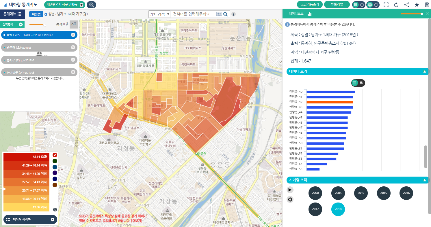Click the 이용법 button
This screenshot has width=431, height=227.
[x=36, y=14]
